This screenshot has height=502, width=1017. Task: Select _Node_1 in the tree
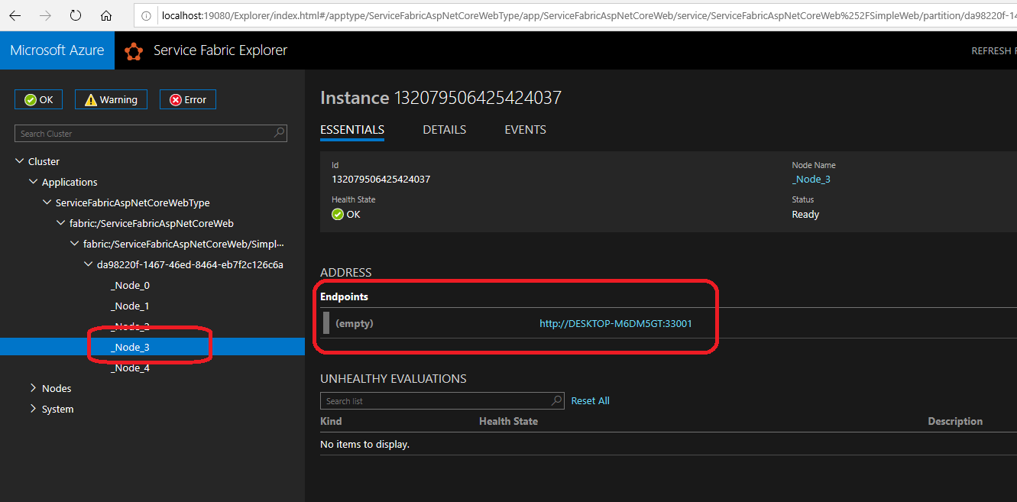coord(130,306)
